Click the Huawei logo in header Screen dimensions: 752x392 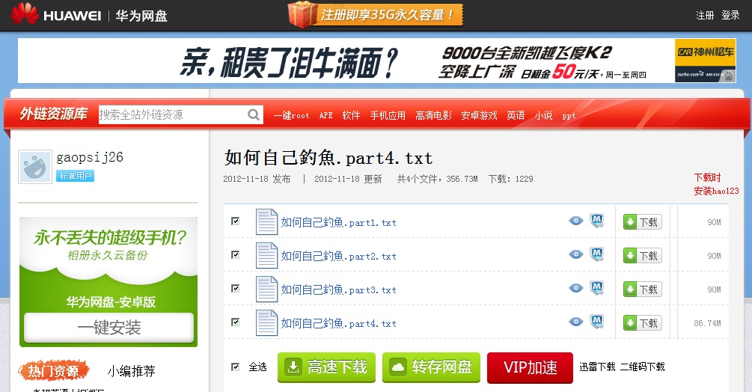point(56,14)
